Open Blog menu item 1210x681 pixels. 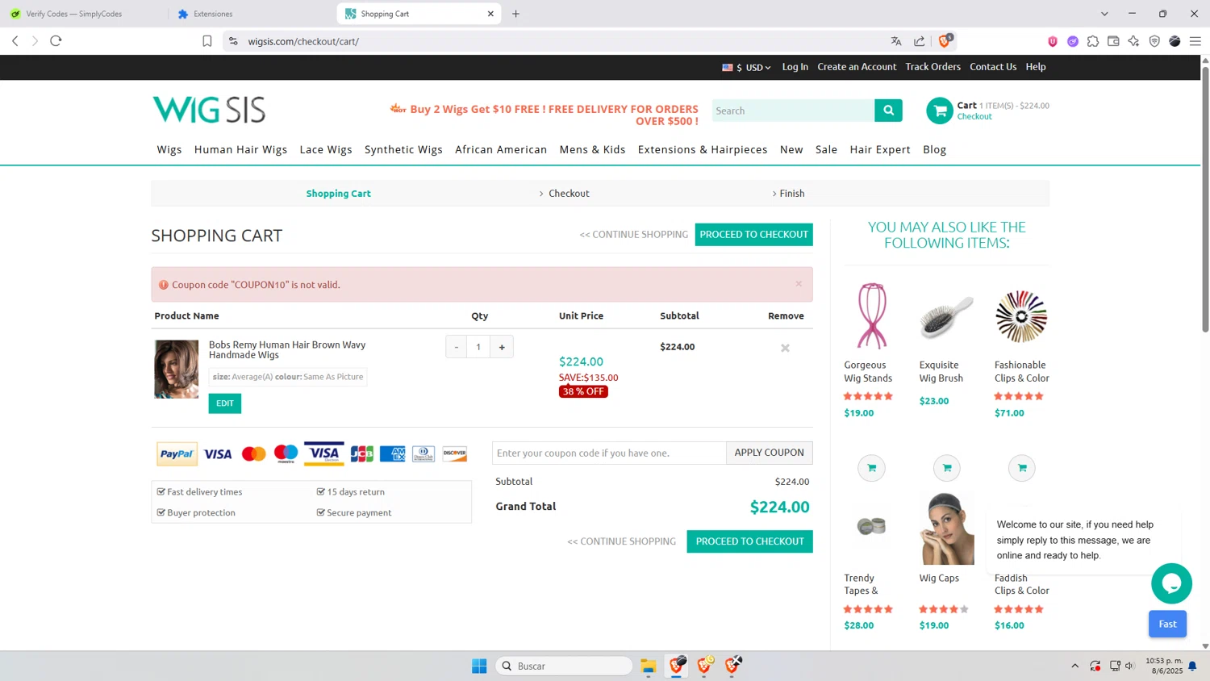(934, 149)
